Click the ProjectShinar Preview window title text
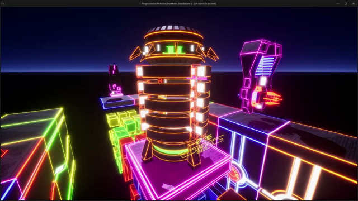Viewport: 358px width, 201px height. point(179,4)
